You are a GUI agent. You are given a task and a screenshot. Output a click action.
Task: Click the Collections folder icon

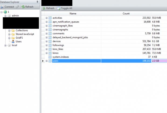[13, 31]
